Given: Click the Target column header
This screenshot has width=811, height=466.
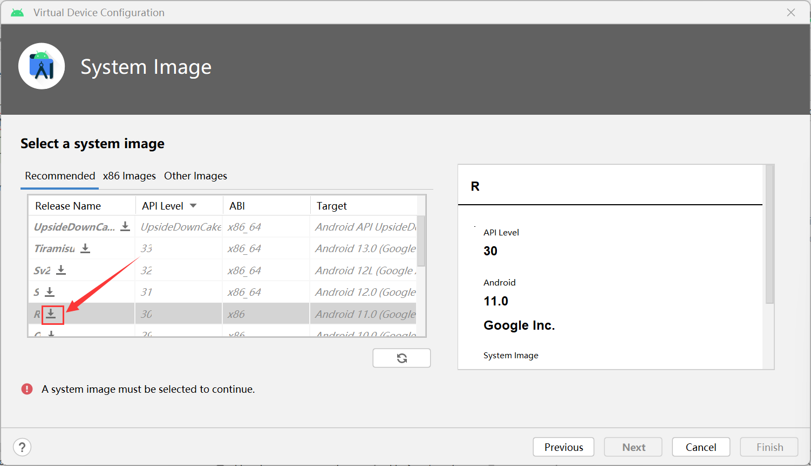Looking at the screenshot, I should click(x=364, y=206).
